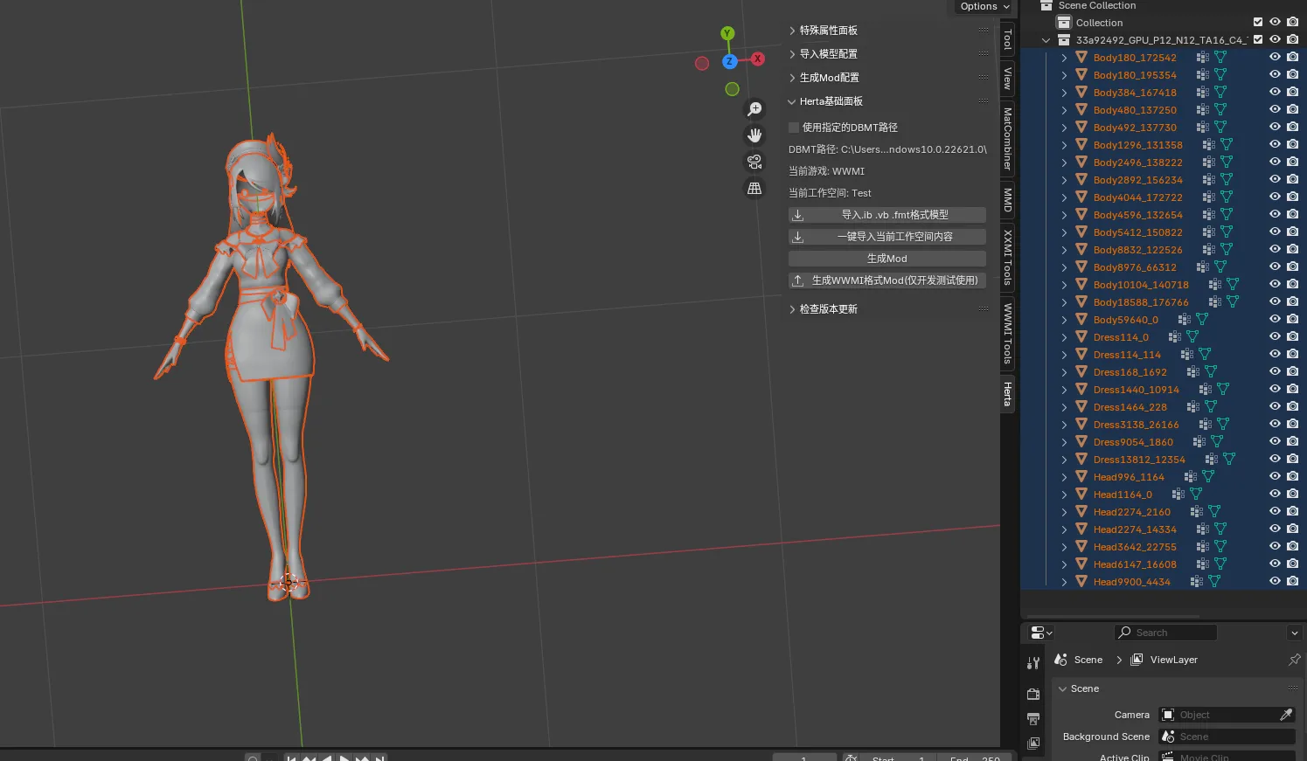Click the 导入.ib .vb .fmt格式模型 button
The height and width of the screenshot is (761, 1307).
click(x=887, y=215)
